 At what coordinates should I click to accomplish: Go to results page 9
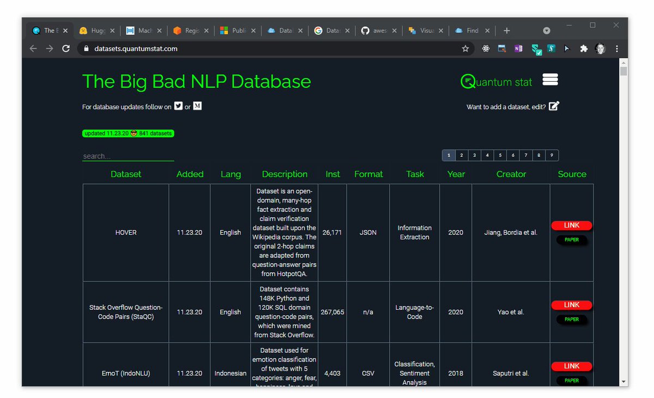(x=552, y=155)
